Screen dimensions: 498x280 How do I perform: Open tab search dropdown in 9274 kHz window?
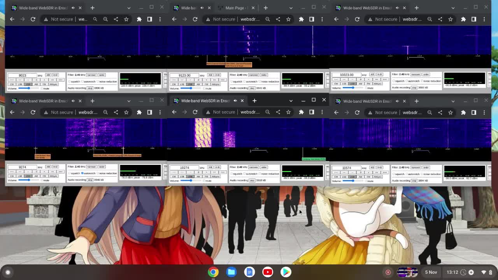pyautogui.click(x=129, y=101)
